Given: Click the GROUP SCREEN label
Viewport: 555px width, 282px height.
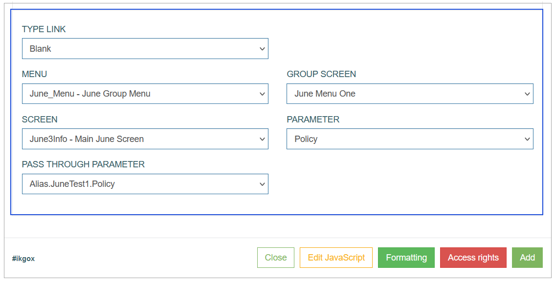Looking at the screenshot, I should pos(321,74).
